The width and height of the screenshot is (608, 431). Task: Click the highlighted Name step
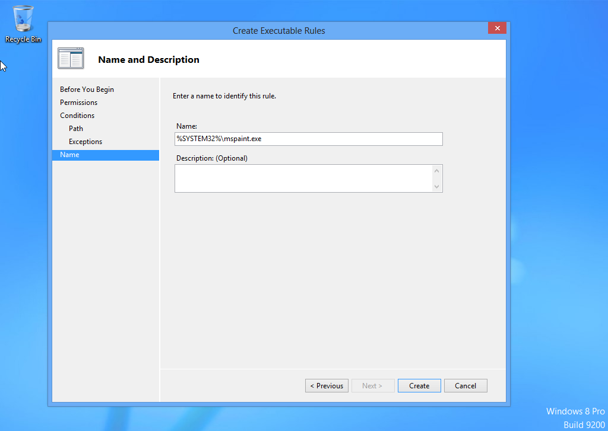pos(69,155)
